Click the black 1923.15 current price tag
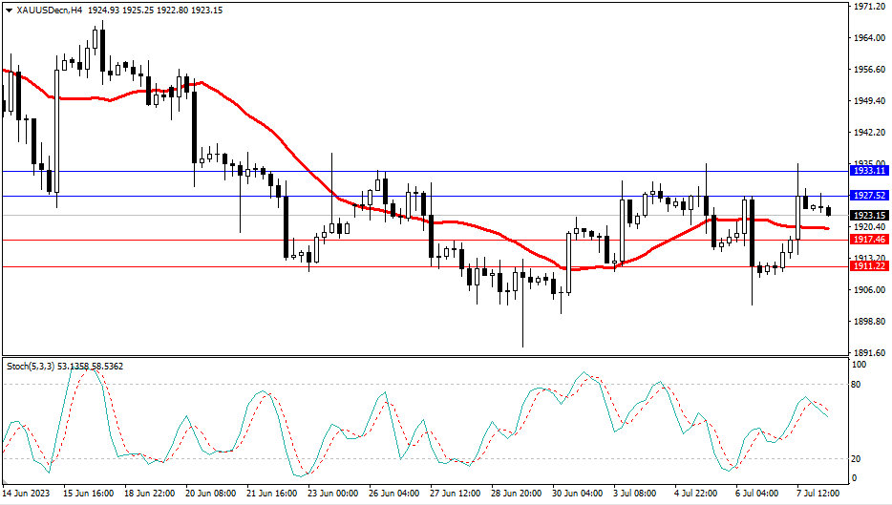892x505 pixels. (x=868, y=215)
